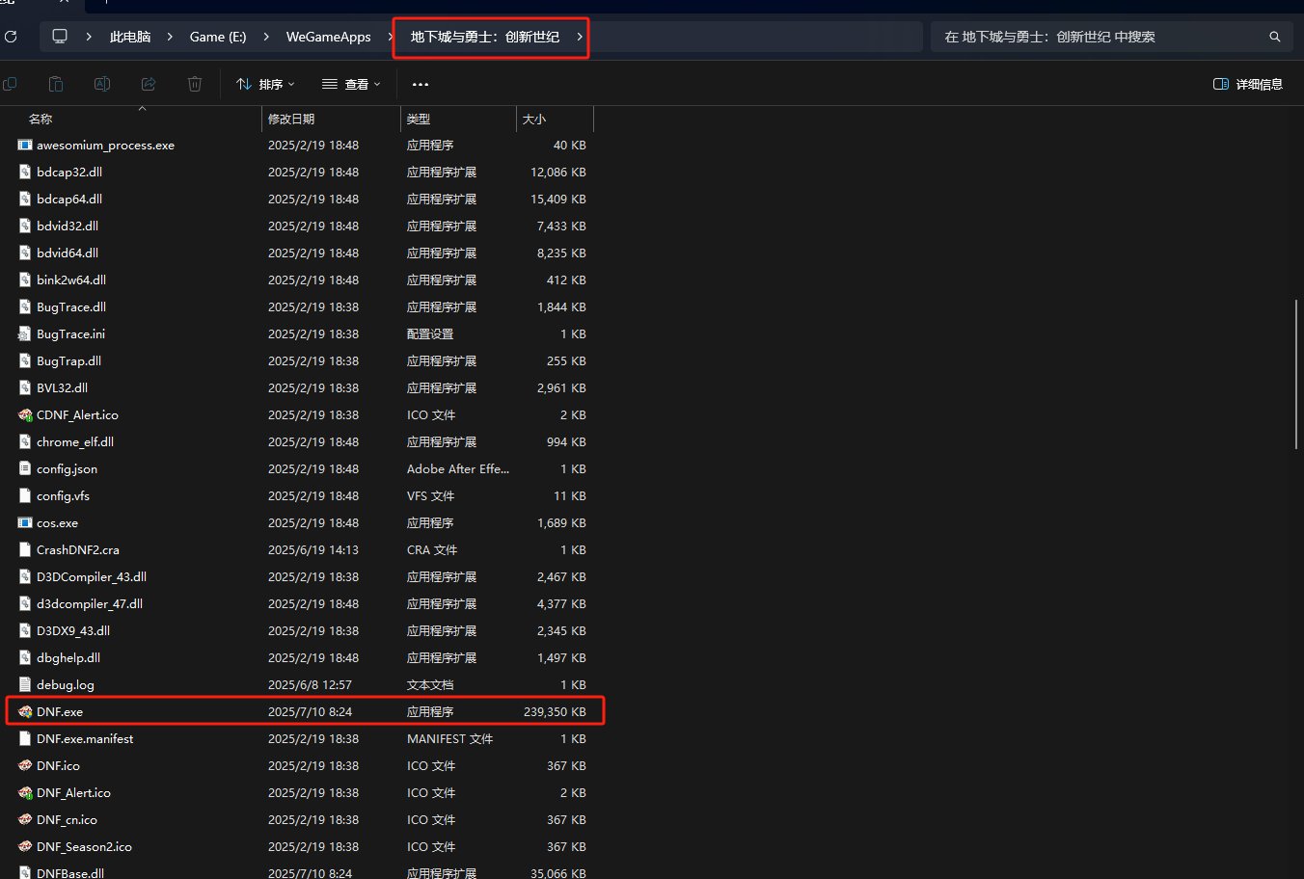Screen dimensions: 1304x879
Task: Select the file dbghelp.dll
Action: [x=68, y=657]
